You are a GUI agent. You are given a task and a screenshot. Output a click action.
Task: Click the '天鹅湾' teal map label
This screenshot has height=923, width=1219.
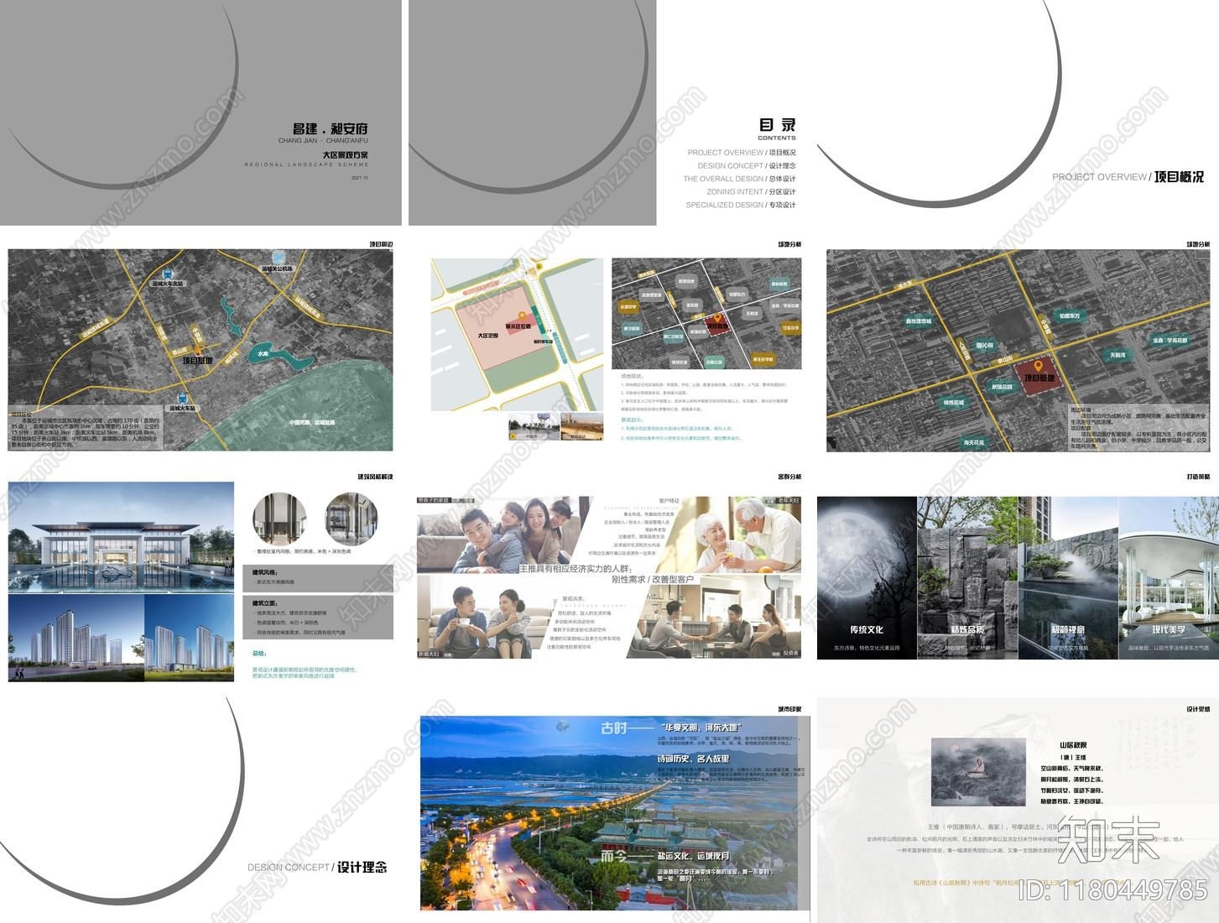point(1117,356)
